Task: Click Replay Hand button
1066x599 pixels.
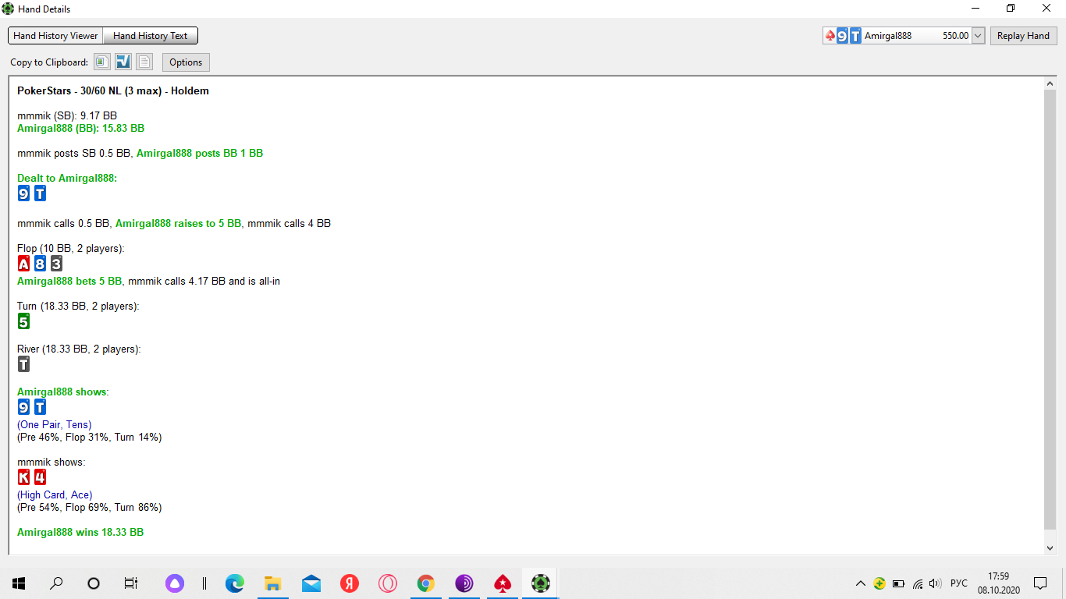Action: click(x=1023, y=36)
